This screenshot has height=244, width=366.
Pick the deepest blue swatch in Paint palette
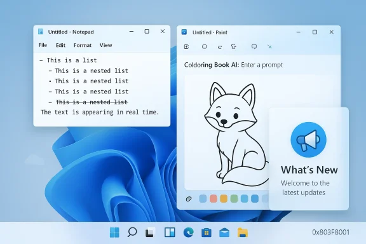click(255, 199)
